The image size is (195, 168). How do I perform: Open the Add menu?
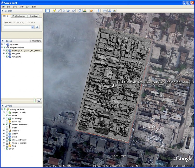(x=28, y=7)
